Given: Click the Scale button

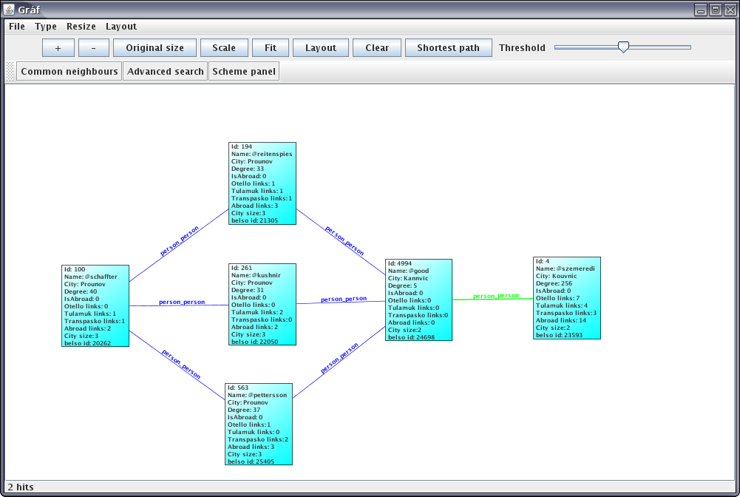Looking at the screenshot, I should pos(224,48).
